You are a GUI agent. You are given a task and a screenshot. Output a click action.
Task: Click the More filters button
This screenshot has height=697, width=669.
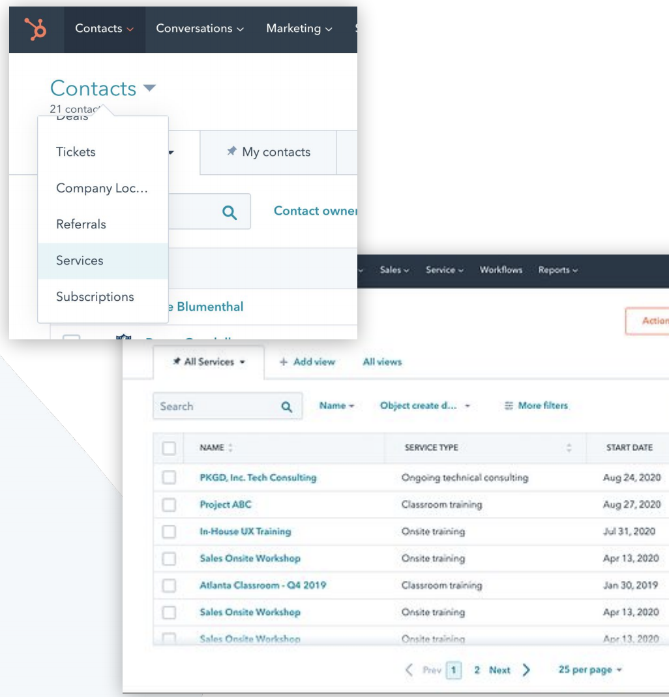coord(536,405)
